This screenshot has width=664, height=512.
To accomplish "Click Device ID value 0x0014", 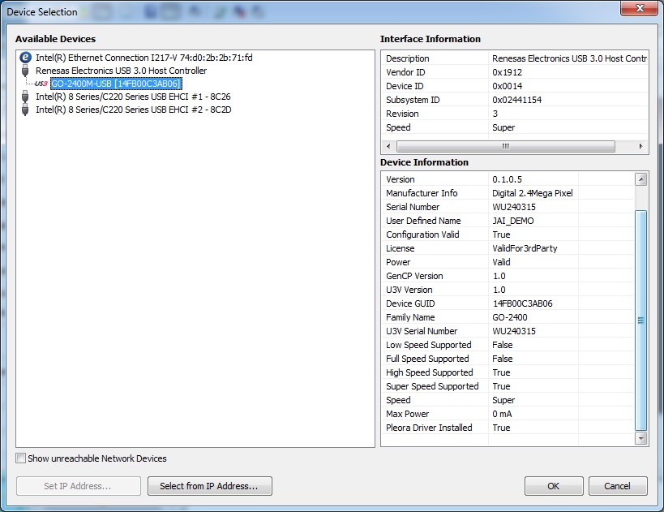I will pos(507,86).
